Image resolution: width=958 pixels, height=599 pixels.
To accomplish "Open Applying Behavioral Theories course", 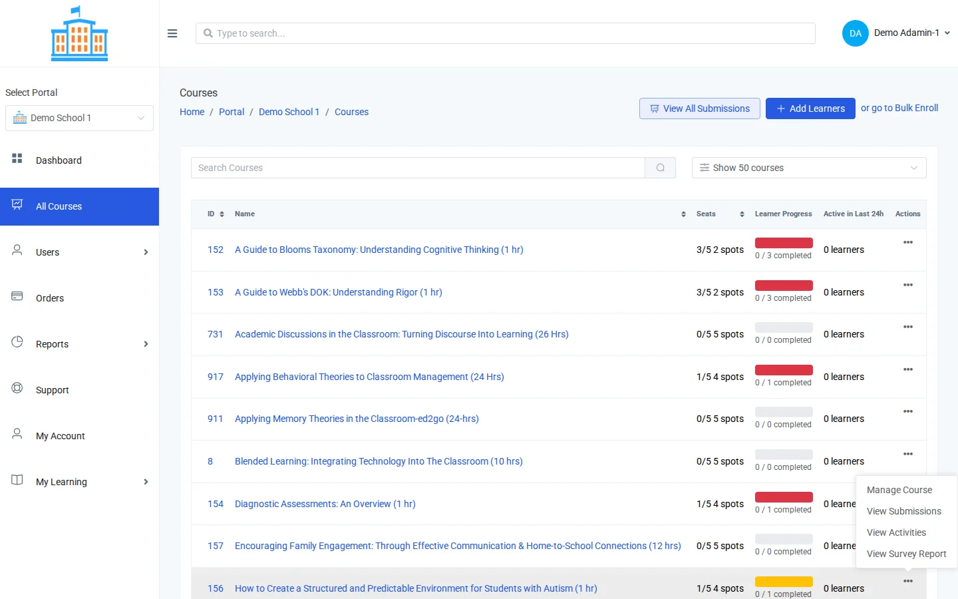I will click(x=369, y=377).
